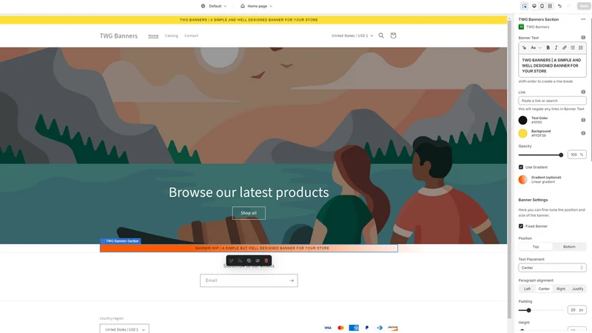Open the Text Placement Center dropdown
The image size is (592, 333).
(x=552, y=268)
